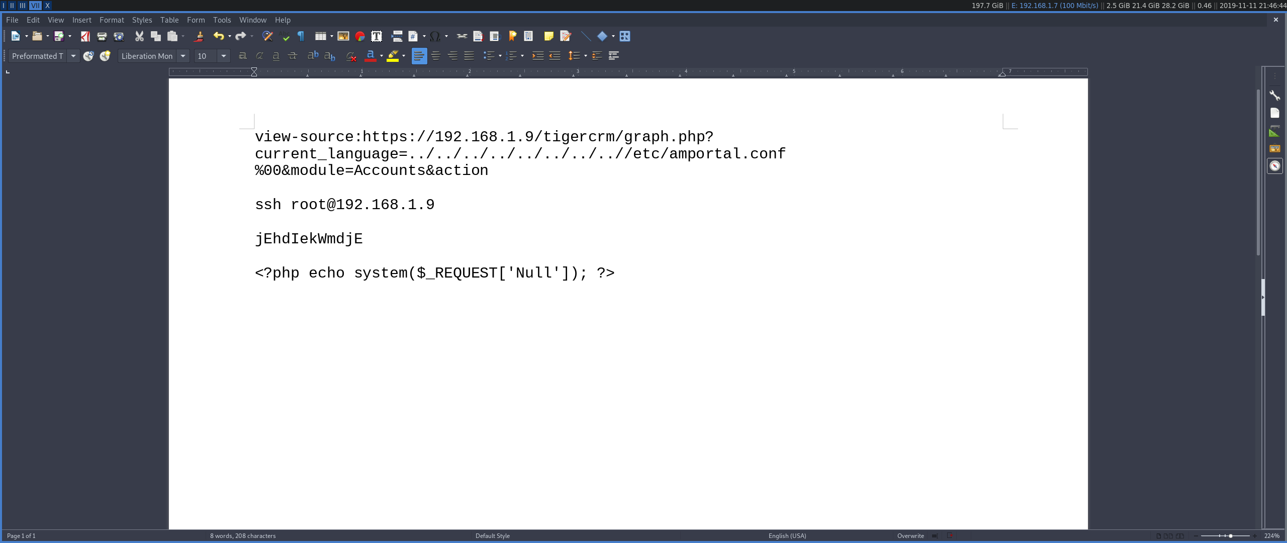1287x543 pixels.
Task: Open the line spacing dropdown arrow
Action: pyautogui.click(x=586, y=56)
